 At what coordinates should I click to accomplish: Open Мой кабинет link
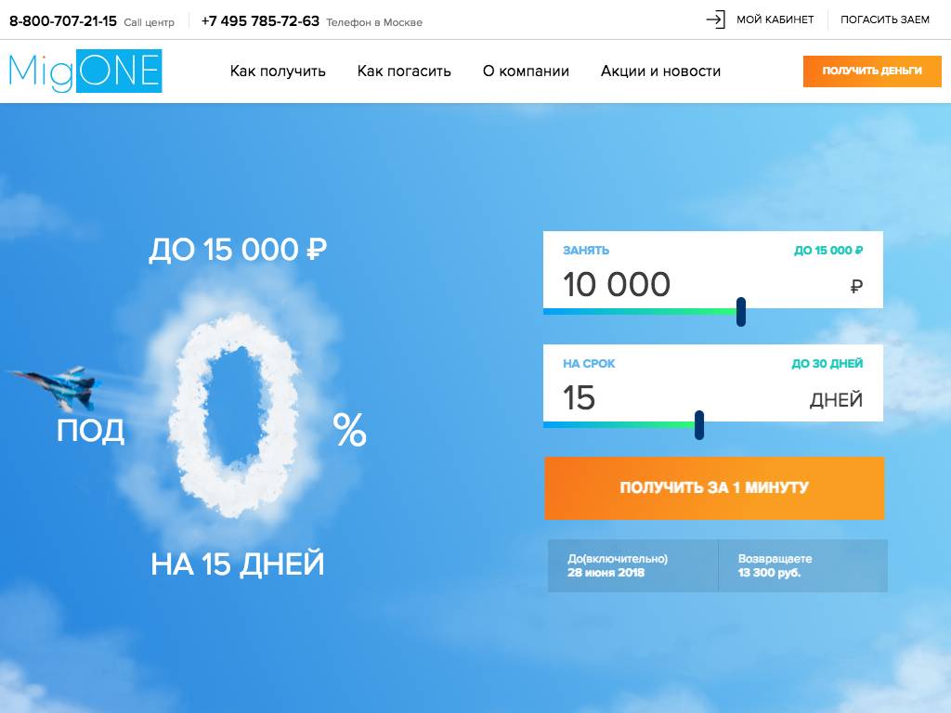(775, 19)
